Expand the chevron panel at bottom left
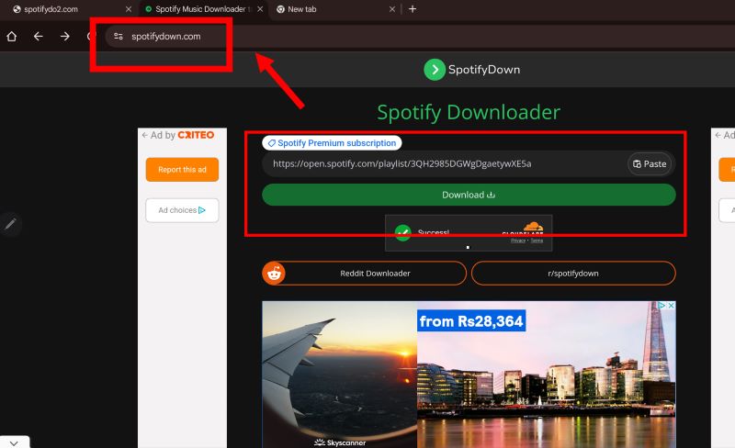Screen dimensions: 735x448 14,442
